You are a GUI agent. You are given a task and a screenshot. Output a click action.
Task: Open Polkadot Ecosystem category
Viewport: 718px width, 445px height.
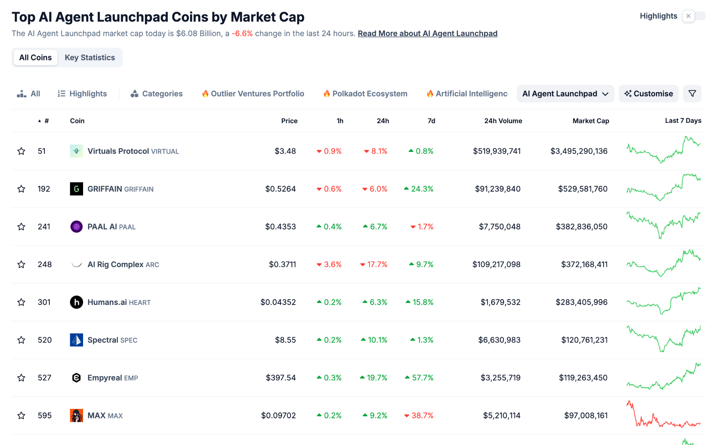[365, 94]
